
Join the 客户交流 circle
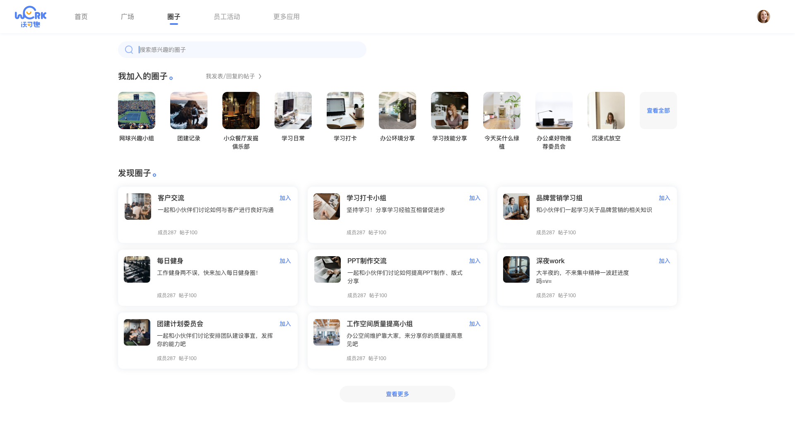pyautogui.click(x=285, y=198)
